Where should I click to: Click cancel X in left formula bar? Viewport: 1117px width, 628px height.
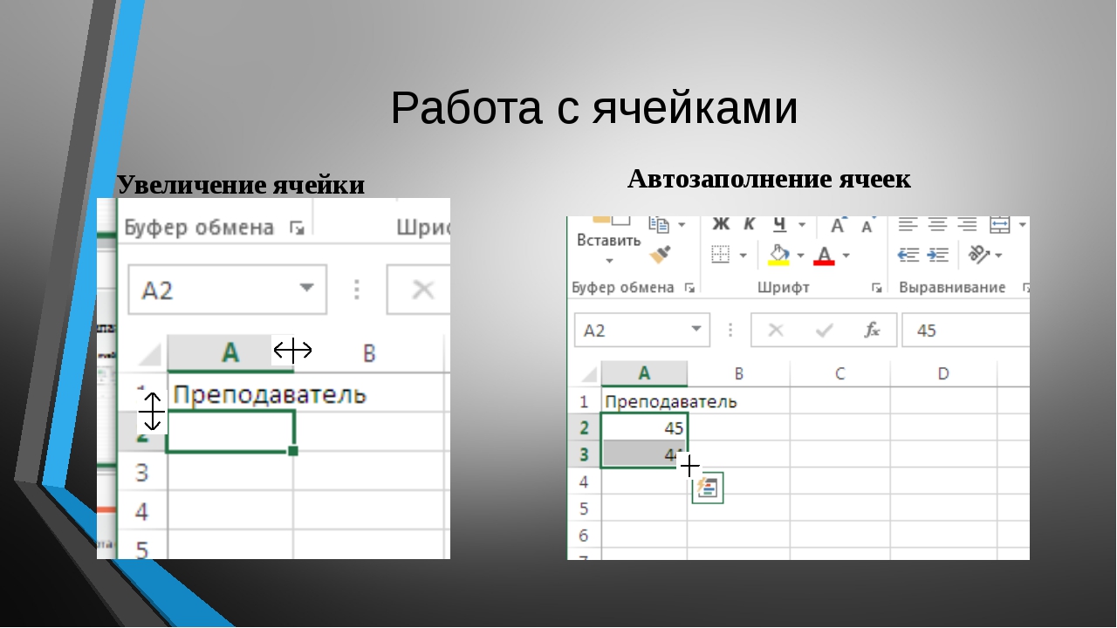[x=422, y=290]
